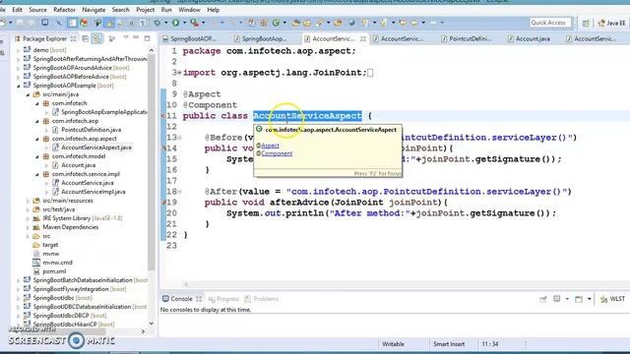Minimize the Package Explorer panel
Screen dimensions: 630x354
pos(136,37)
